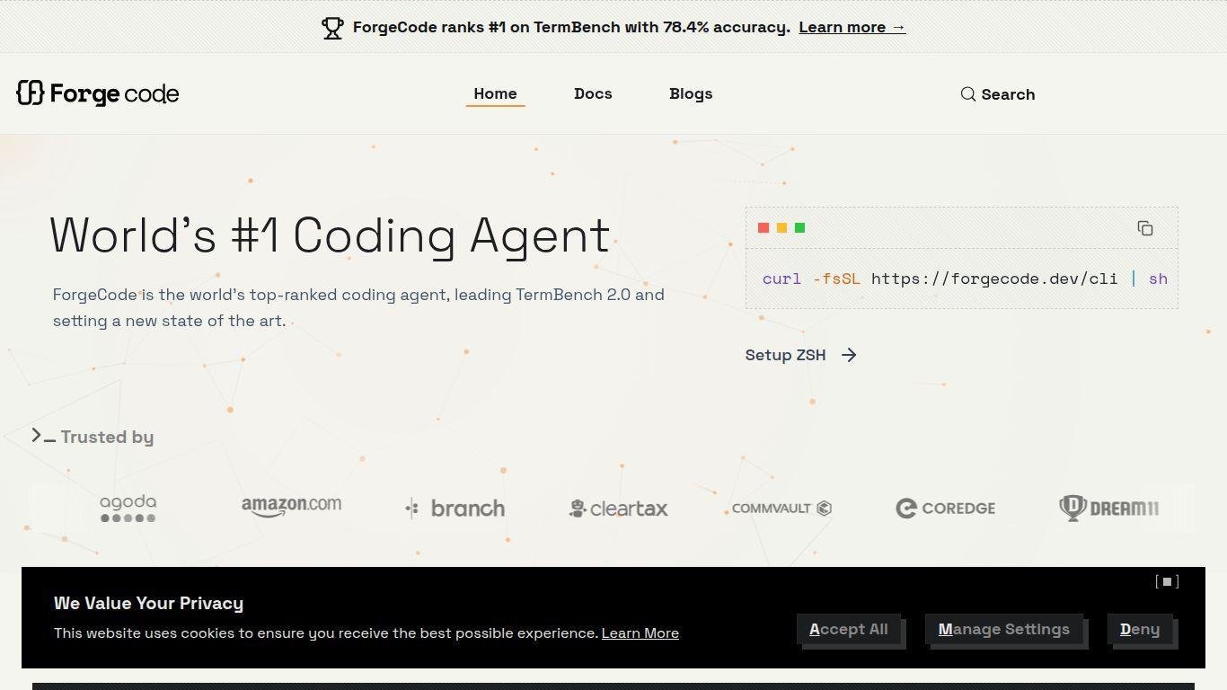This screenshot has height=690, width=1227.
Task: Click the Forge code logo
Action: [x=98, y=93]
